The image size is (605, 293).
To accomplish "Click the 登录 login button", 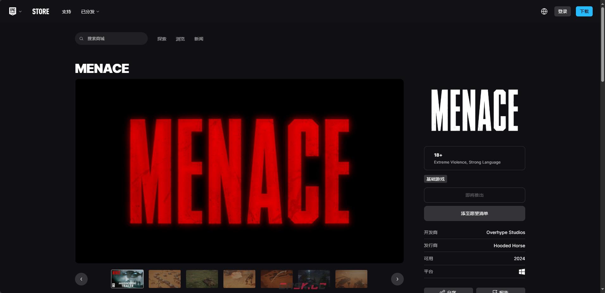I will pos(562,11).
